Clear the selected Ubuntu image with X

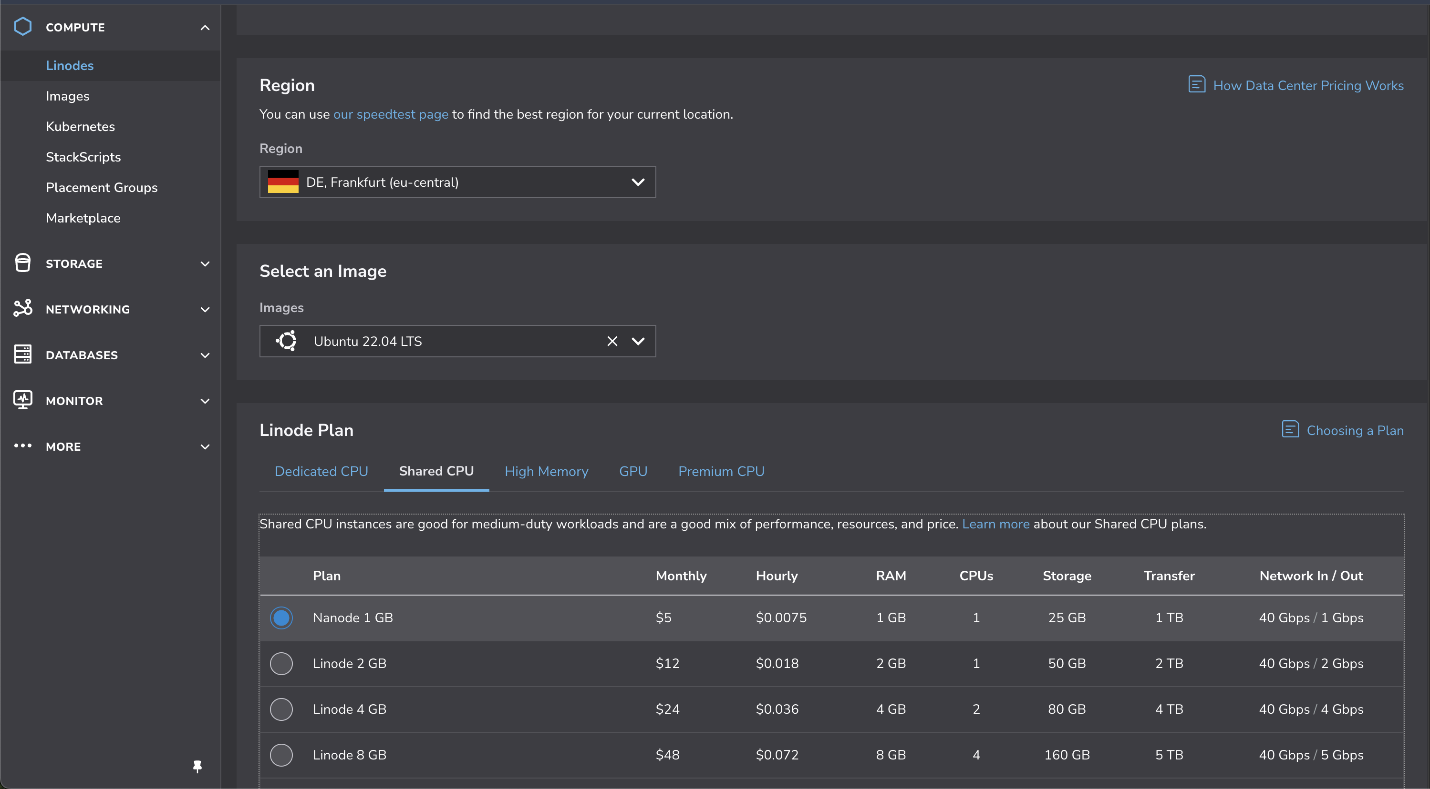612,341
